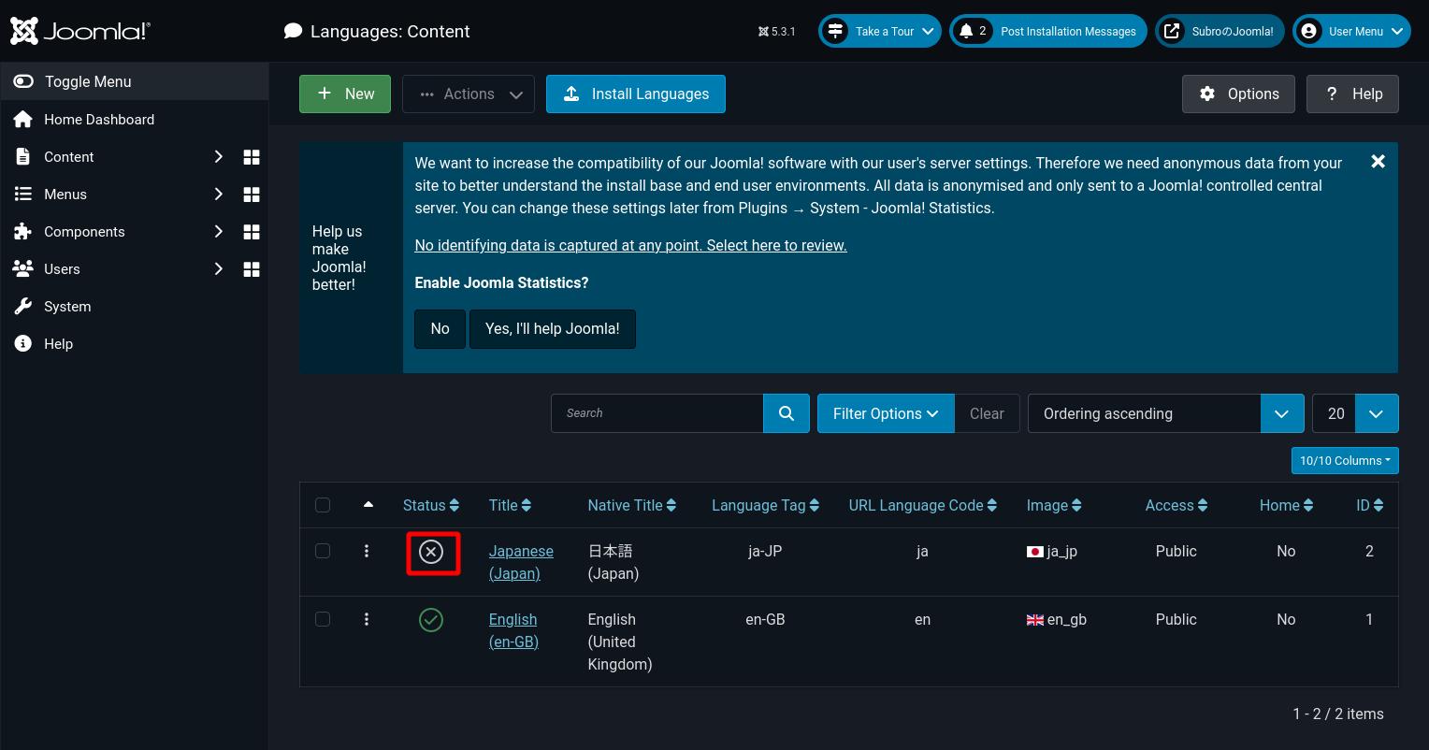Viewport: 1429px width, 750px height.
Task: Tick the select-all checkbox in the table header
Action: click(x=323, y=505)
